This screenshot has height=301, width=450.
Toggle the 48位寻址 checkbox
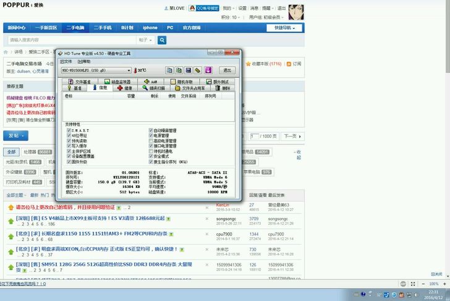click(69, 135)
